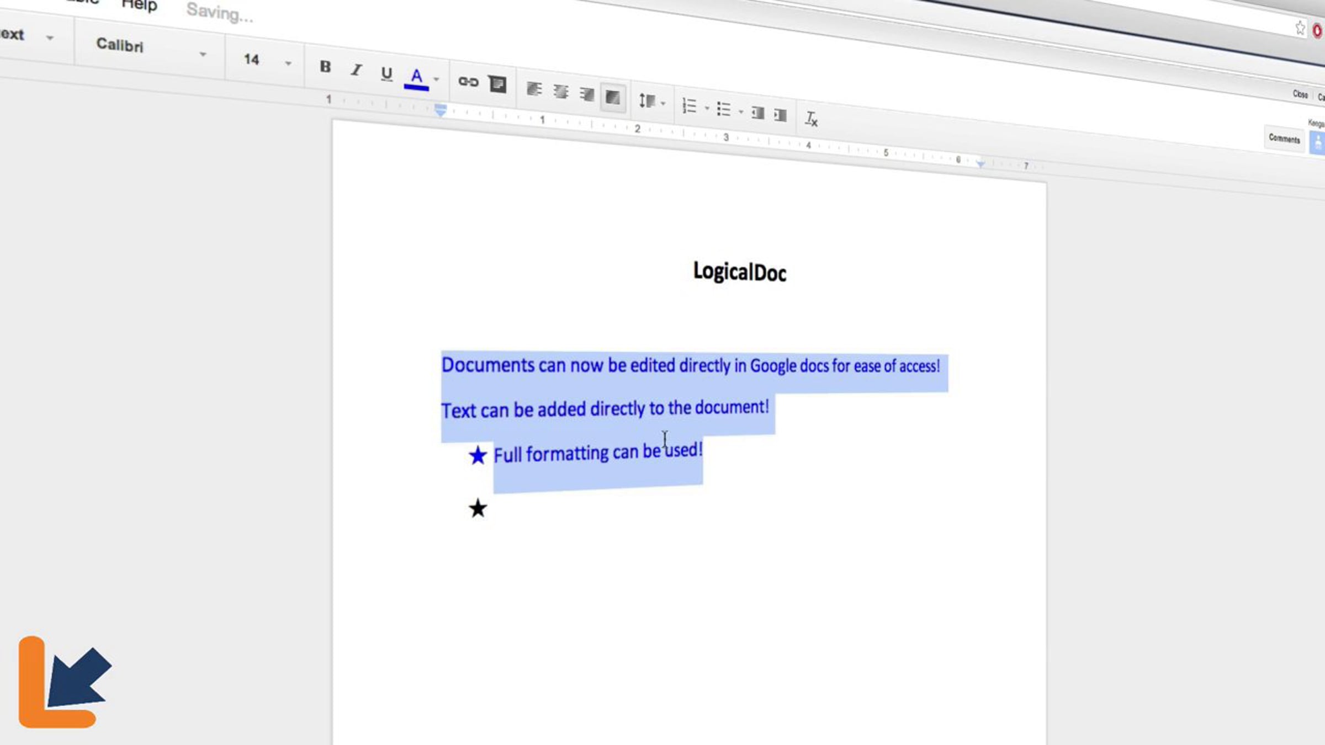Image resolution: width=1325 pixels, height=745 pixels.
Task: Click the insert comment icon
Action: 497,84
